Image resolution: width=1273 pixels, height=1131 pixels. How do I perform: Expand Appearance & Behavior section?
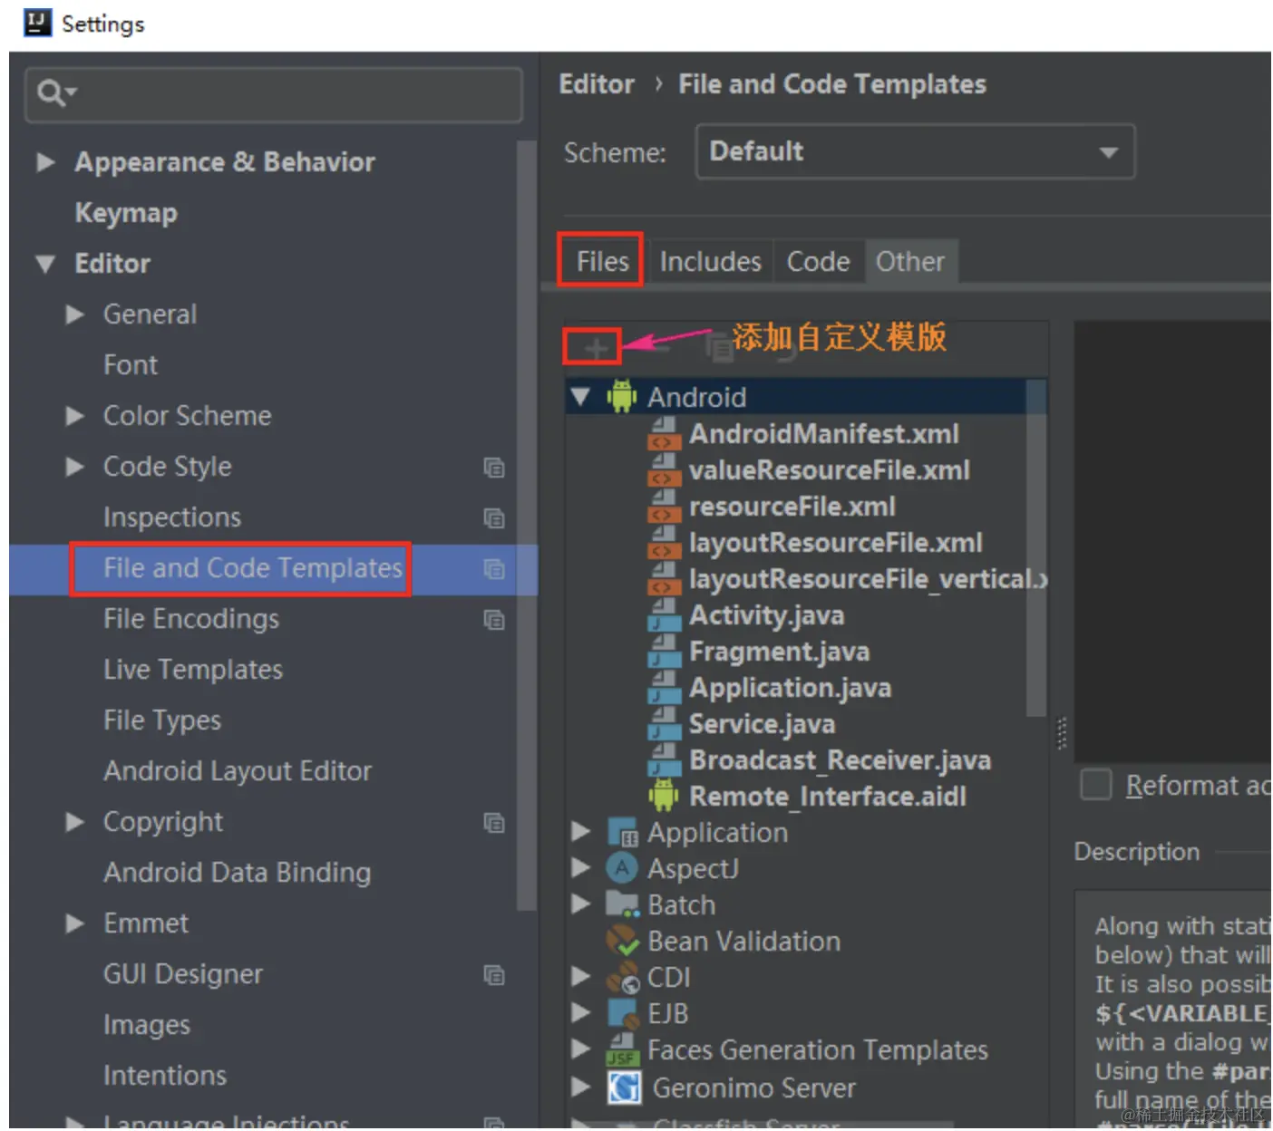point(45,162)
